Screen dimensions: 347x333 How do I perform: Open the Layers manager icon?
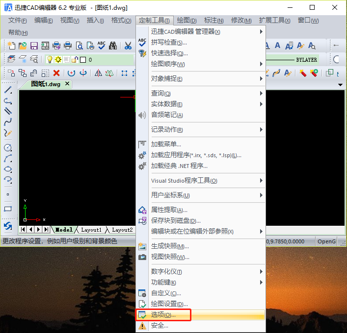pyautogui.click(x=11, y=59)
